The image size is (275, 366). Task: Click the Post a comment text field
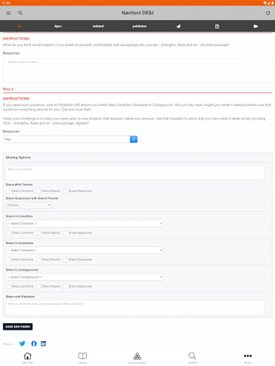135,172
